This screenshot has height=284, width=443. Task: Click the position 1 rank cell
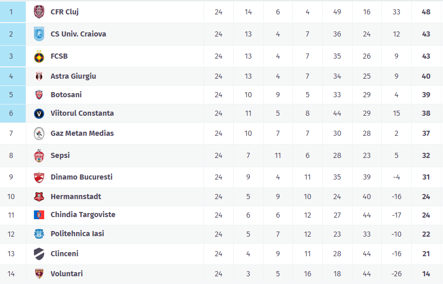[x=11, y=11]
